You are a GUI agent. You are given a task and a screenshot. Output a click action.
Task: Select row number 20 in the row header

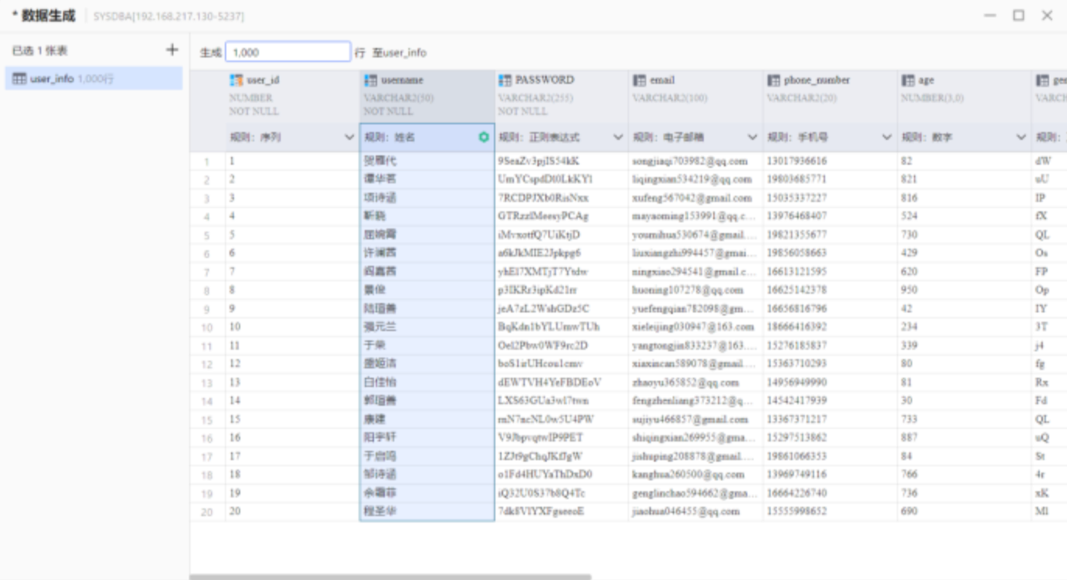207,512
